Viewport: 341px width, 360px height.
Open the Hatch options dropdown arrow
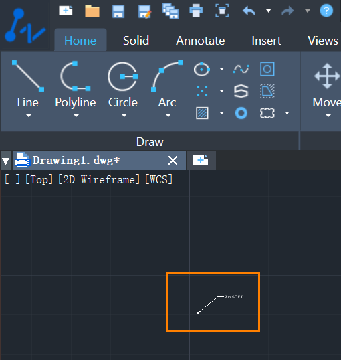pyautogui.click(x=222, y=112)
